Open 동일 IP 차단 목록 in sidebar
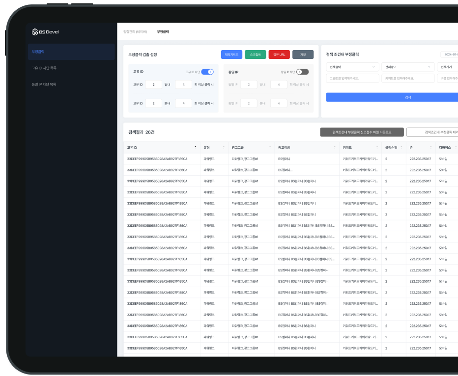 [44, 84]
